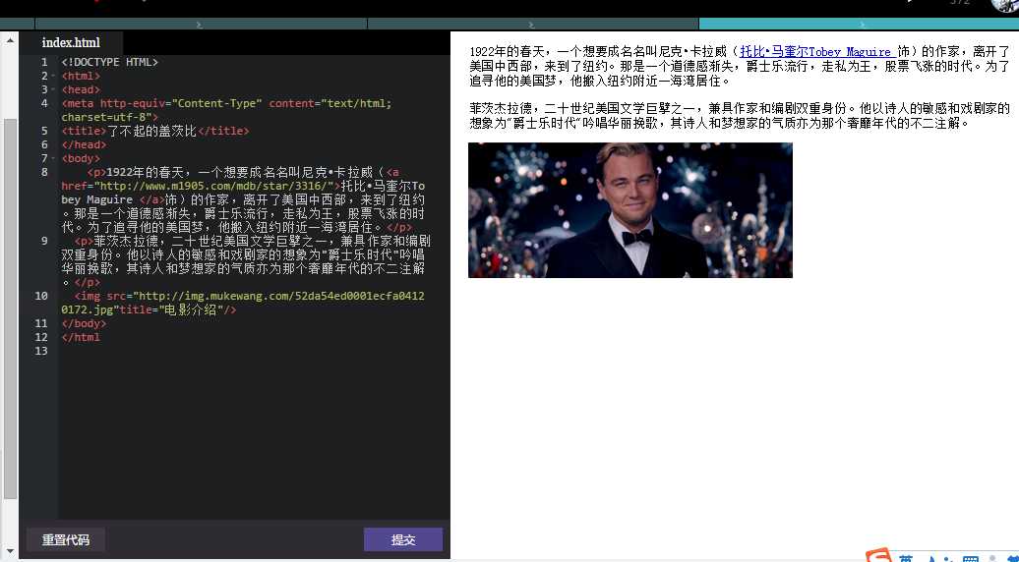Image resolution: width=1019 pixels, height=562 pixels.
Task: Collapse the body tag fold arrow on line 7
Action: [53, 158]
